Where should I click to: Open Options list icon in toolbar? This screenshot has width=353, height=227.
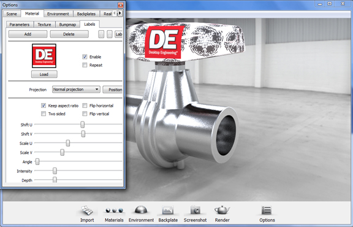click(x=267, y=214)
